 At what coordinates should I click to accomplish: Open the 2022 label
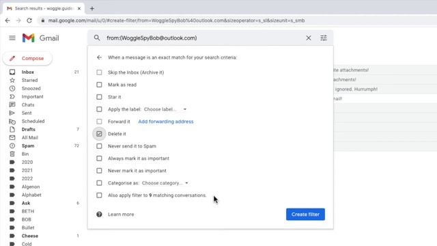coord(27,178)
